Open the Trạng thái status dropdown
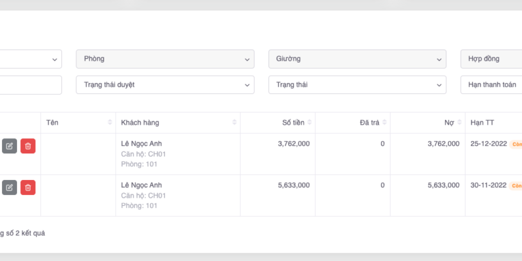 [x=357, y=85]
